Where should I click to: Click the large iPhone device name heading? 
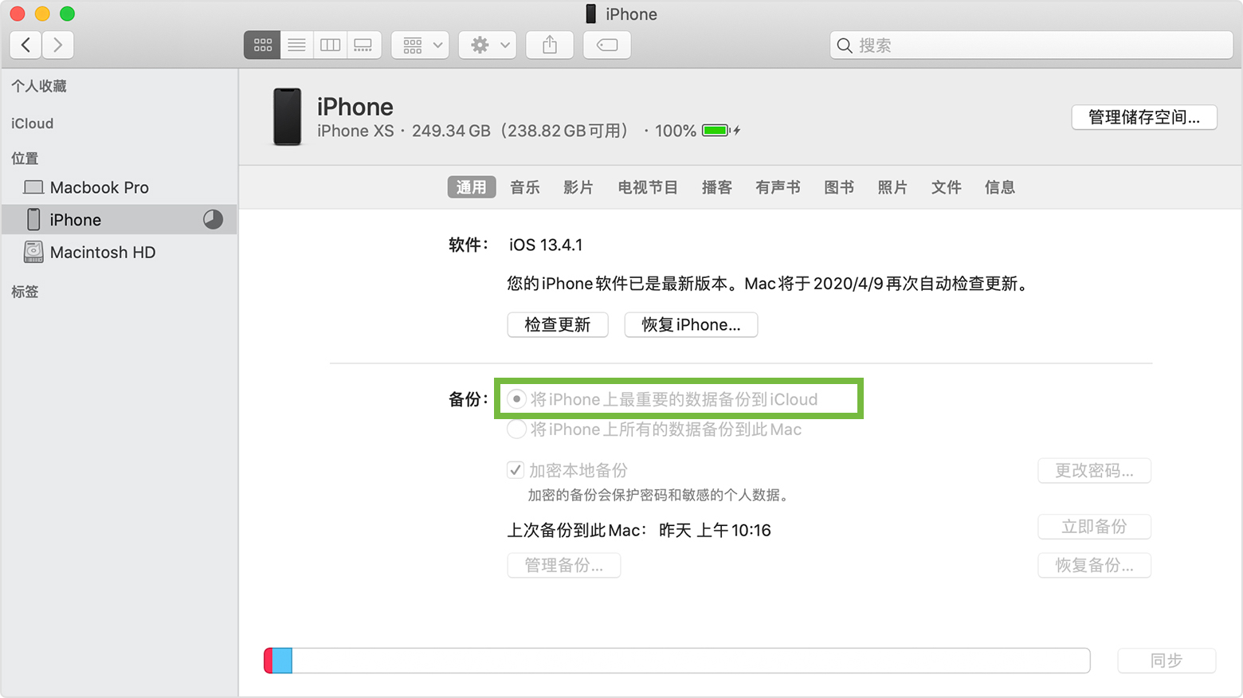tap(355, 107)
